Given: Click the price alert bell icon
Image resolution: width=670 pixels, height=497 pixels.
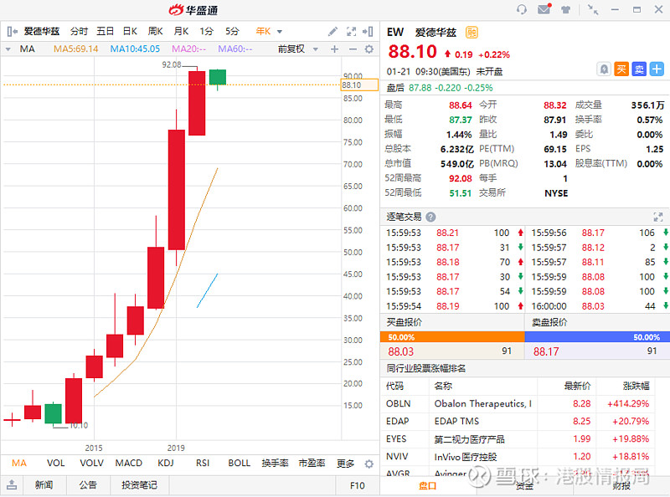Looking at the screenshot, I should (606, 69).
